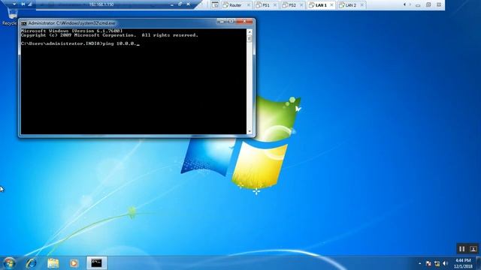Close the remote desktop connection bar session
481x270 pixels.
click(189, 4)
